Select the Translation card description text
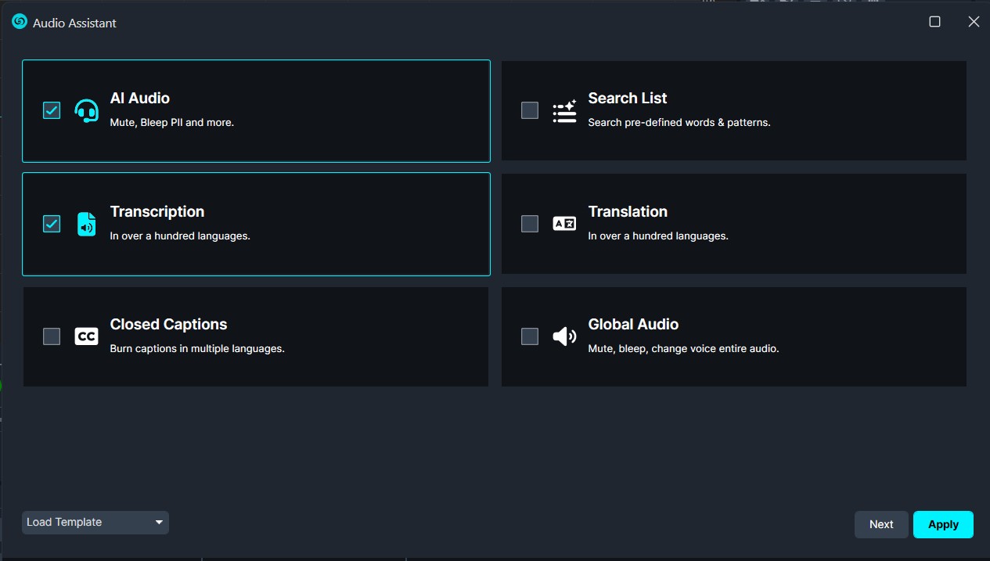This screenshot has height=561, width=990. point(657,236)
